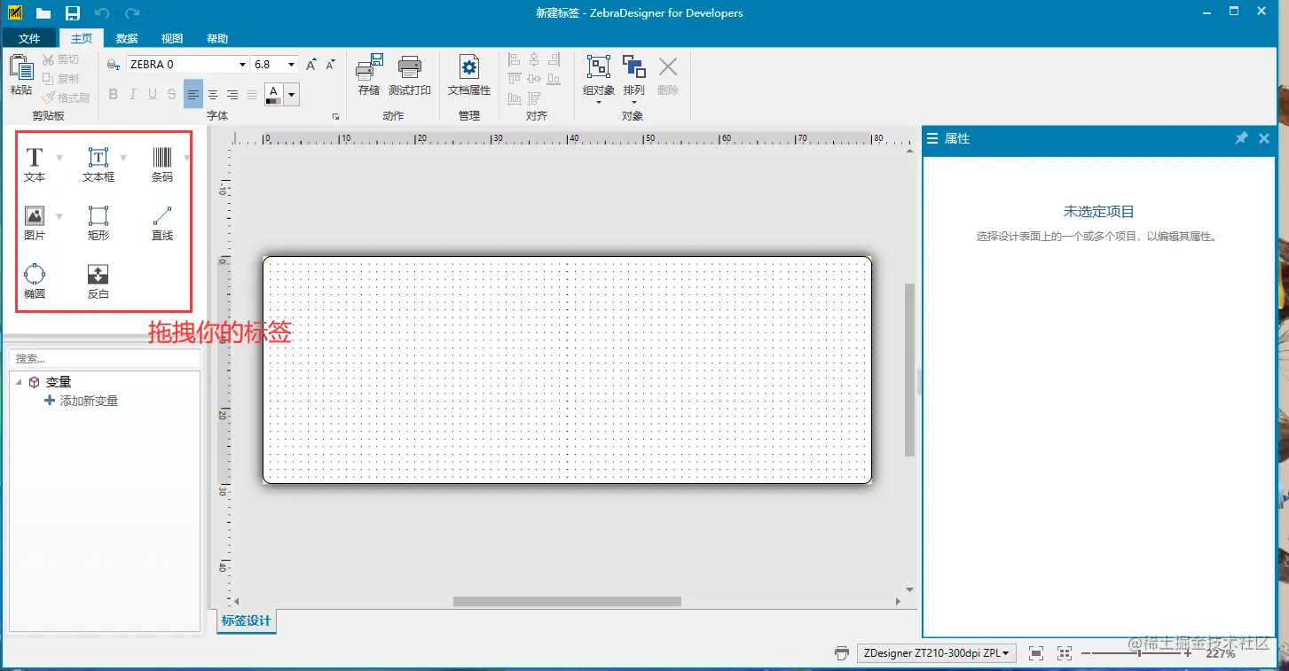The height and width of the screenshot is (671, 1289).
Task: Click the undo arrow in title bar
Action: click(102, 13)
